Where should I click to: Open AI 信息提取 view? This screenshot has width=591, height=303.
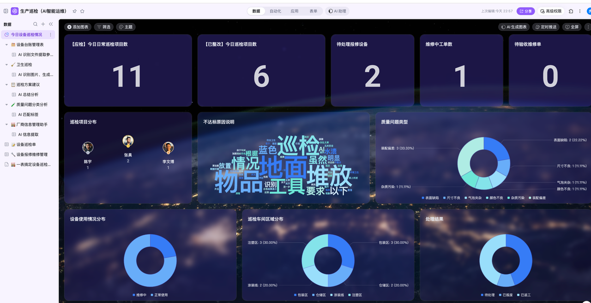[28, 135]
